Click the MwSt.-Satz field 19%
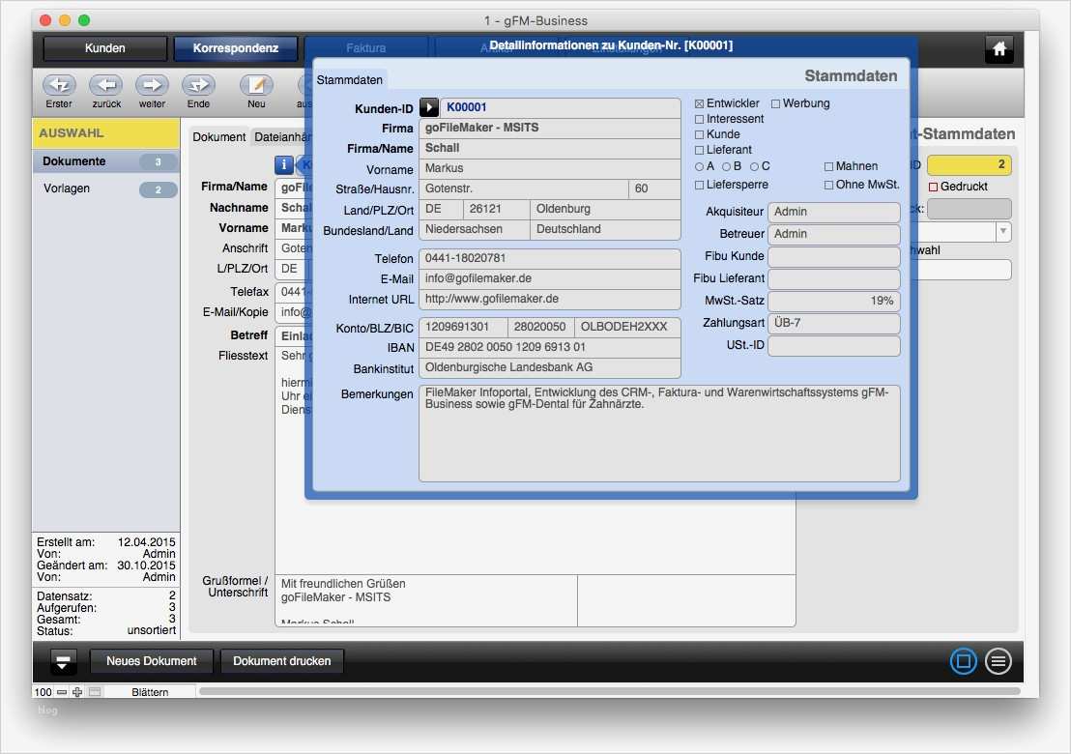 click(834, 301)
